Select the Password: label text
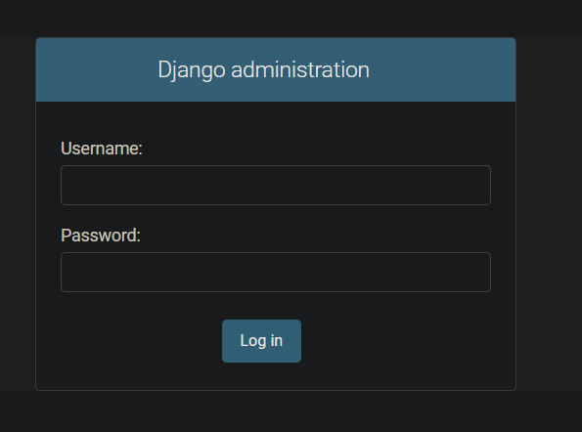 pos(101,236)
